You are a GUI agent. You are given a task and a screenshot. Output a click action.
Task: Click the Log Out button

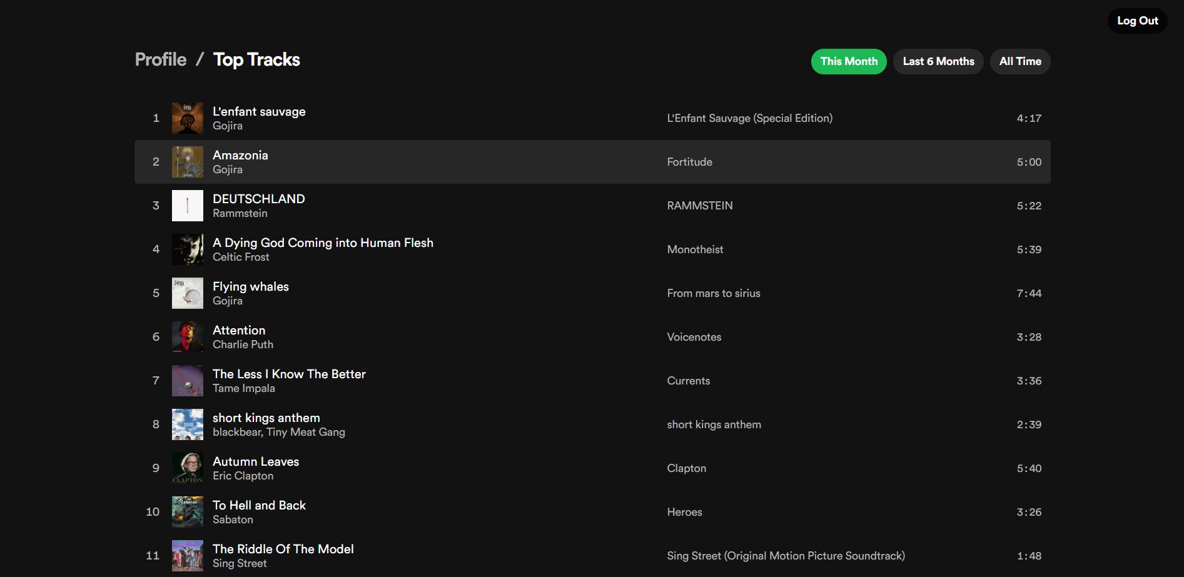pos(1137,20)
